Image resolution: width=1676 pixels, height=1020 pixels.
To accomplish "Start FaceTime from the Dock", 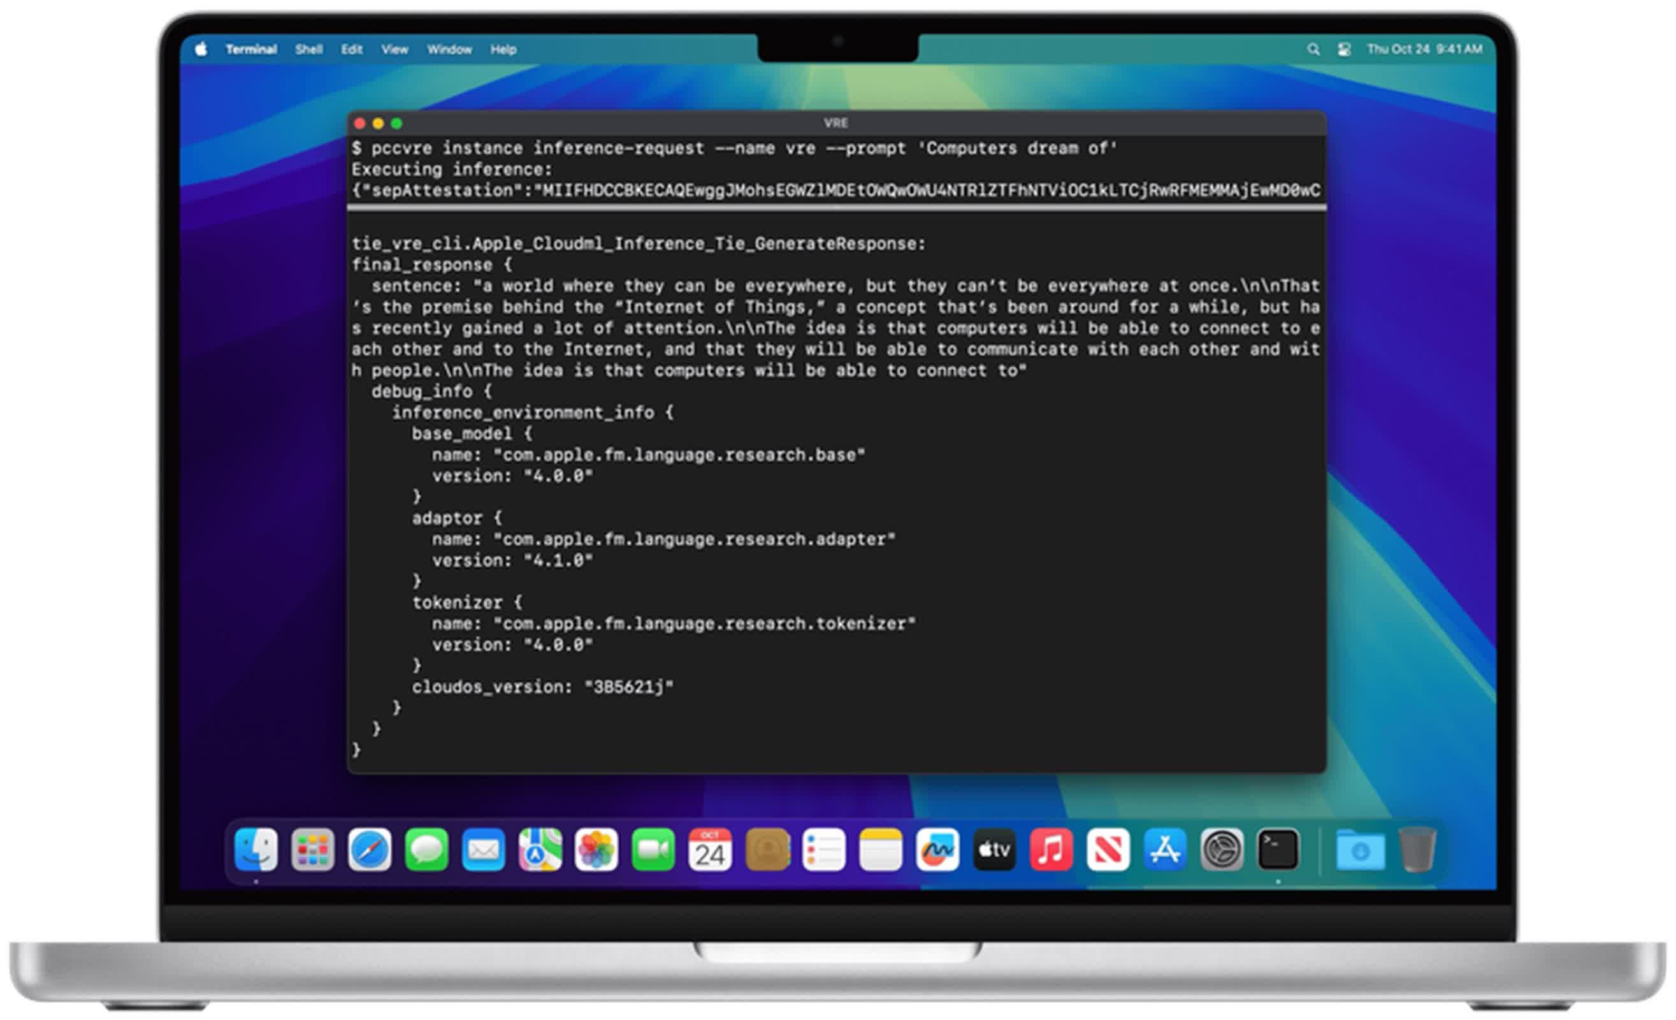I will pos(653,849).
